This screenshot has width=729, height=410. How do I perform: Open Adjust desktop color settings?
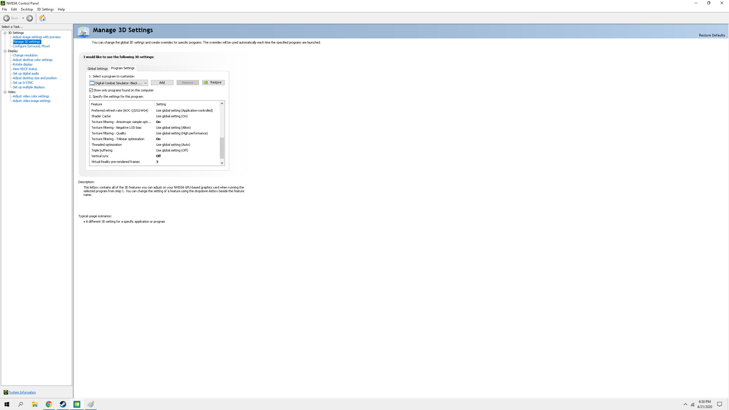tap(33, 60)
